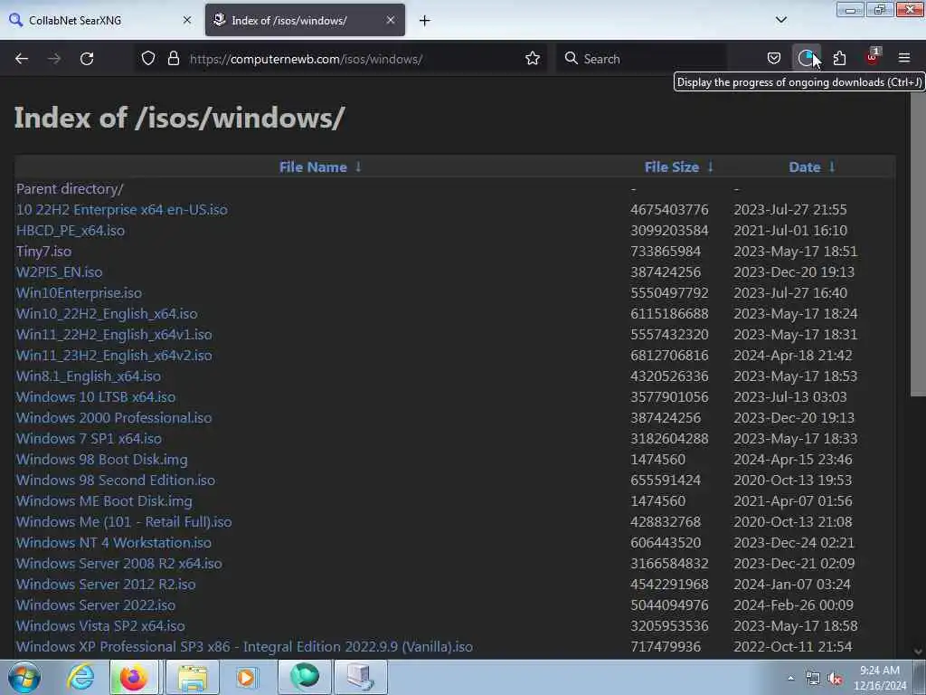Click Win8.1_English_x64.iso link

(x=89, y=376)
